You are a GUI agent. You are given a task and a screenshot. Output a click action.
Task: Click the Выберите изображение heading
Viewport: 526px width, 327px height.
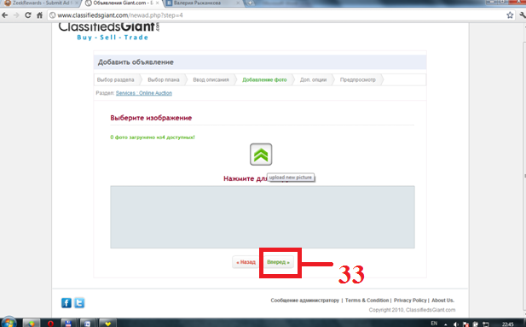[x=151, y=118]
